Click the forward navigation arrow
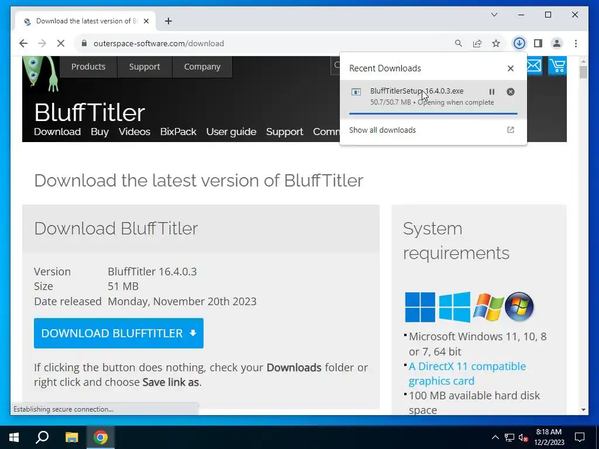This screenshot has height=449, width=599. coord(42,43)
